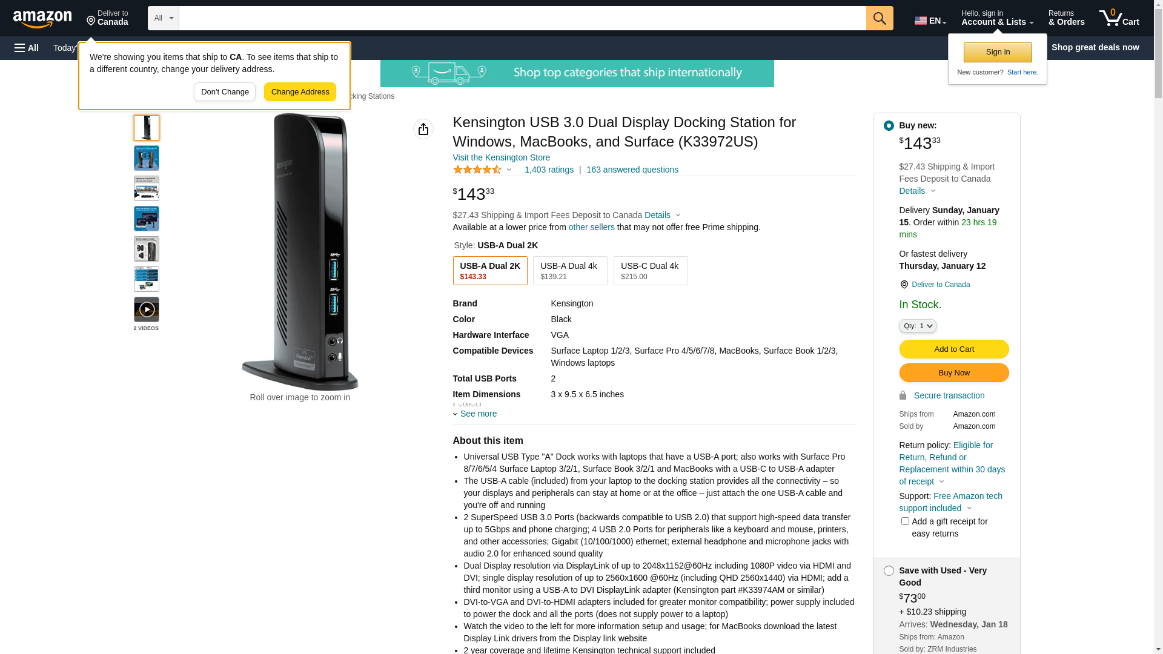Open the All search category dropdown

point(164,18)
